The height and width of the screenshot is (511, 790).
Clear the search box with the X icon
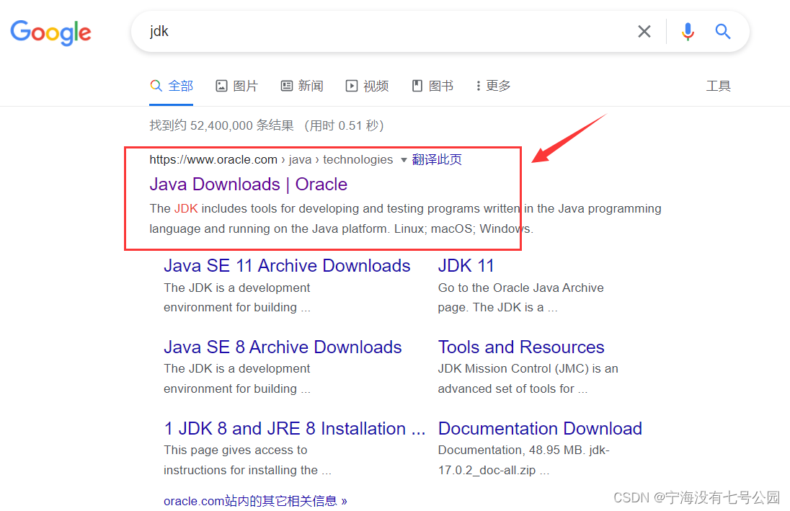point(644,32)
